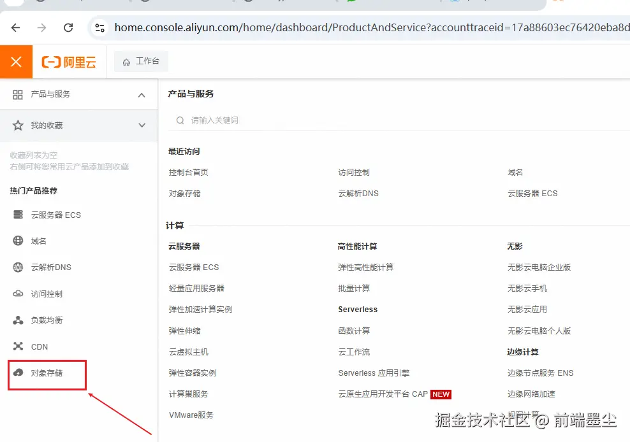Open 弹性加速计算实例
This screenshot has height=442, width=630.
click(x=200, y=310)
